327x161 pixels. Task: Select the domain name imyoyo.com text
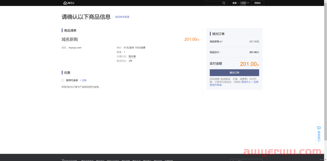pyautogui.click(x=75, y=48)
